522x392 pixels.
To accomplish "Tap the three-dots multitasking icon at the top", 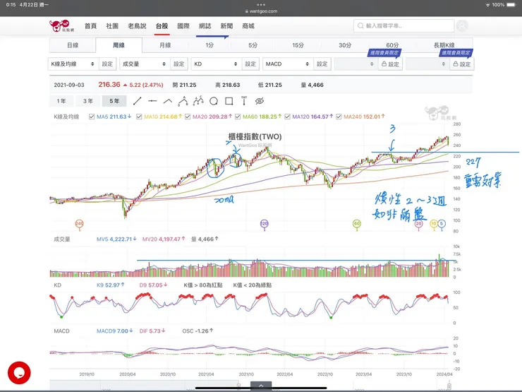I will (x=261, y=5).
